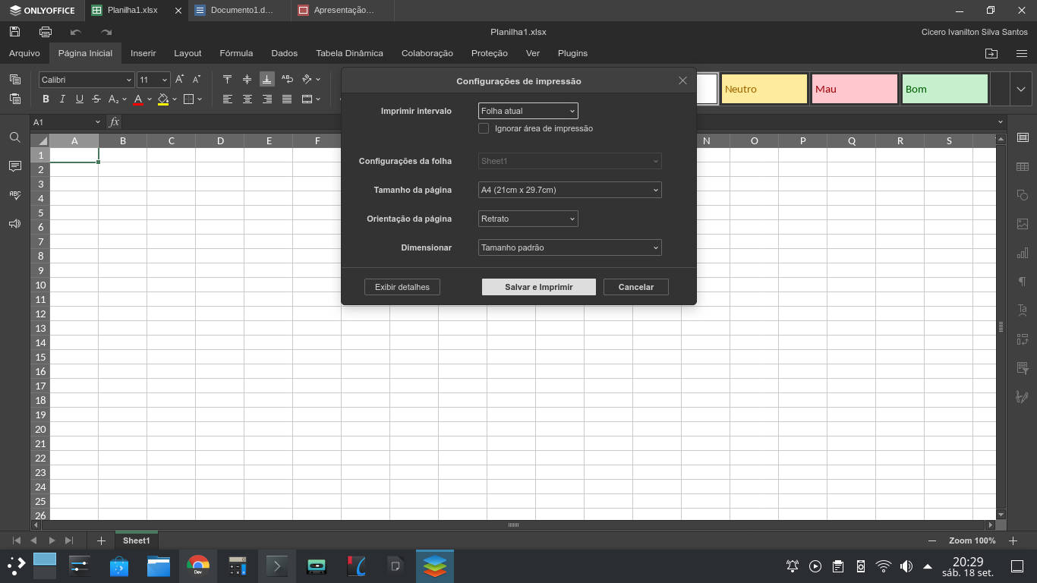The height and width of the screenshot is (583, 1037).
Task: Launch ONLYOFFICE from the taskbar
Action: 434,566
